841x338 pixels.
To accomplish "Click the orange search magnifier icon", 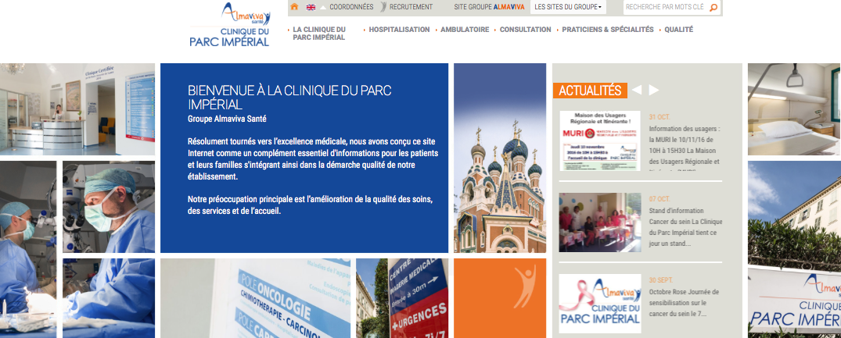I will pos(713,8).
